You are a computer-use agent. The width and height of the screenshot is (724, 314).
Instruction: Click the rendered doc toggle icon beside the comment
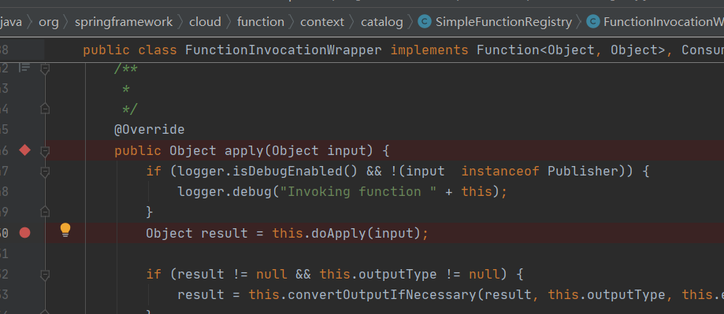(x=24, y=68)
